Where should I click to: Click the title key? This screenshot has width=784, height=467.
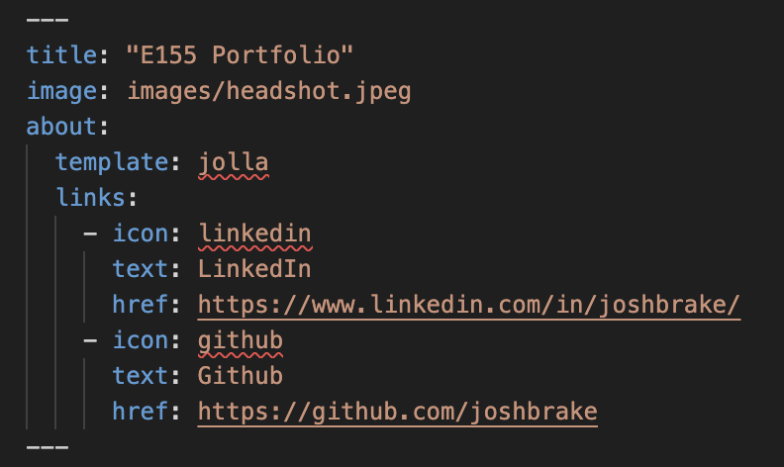pyautogui.click(x=61, y=55)
